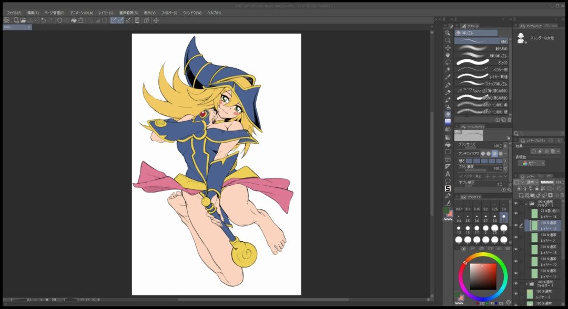Expand the anti-aliasing options arrow
Image resolution: width=568 pixels, height=309 pixels.
(x=505, y=154)
